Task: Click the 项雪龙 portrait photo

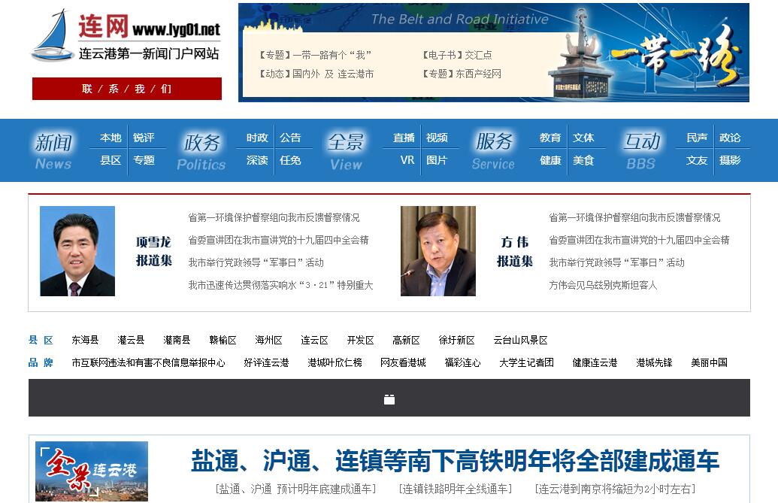Action: (77, 251)
